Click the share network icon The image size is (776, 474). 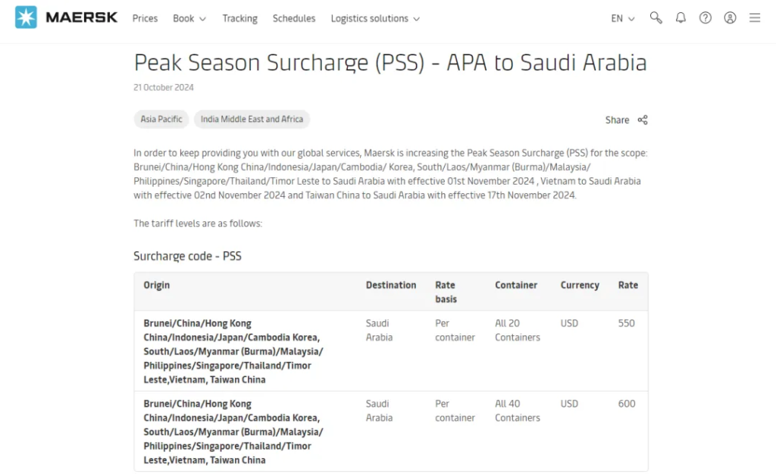coord(643,120)
